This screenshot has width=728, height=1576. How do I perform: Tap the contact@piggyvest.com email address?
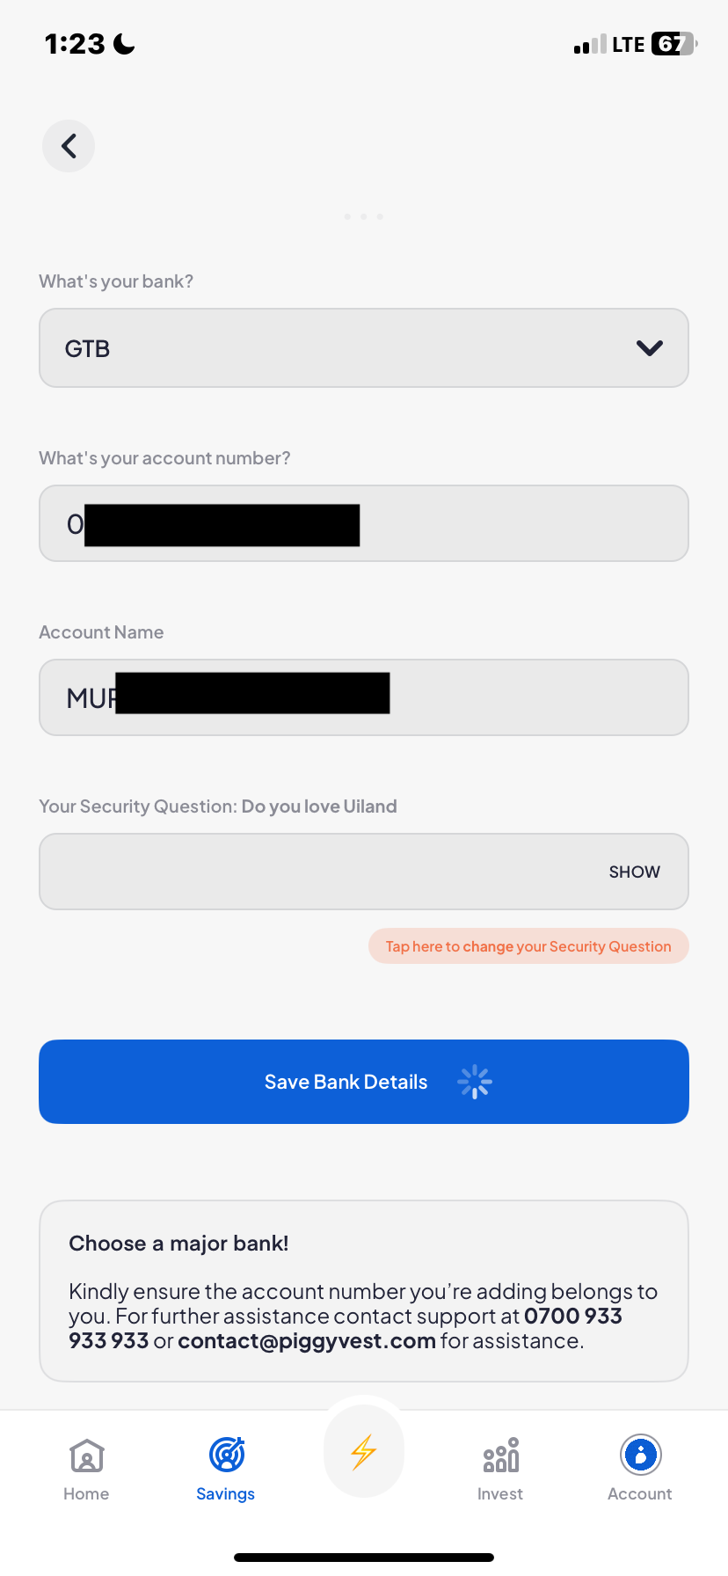pyautogui.click(x=307, y=1341)
